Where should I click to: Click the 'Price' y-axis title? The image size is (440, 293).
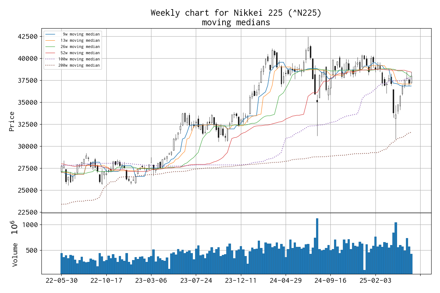click(12, 121)
